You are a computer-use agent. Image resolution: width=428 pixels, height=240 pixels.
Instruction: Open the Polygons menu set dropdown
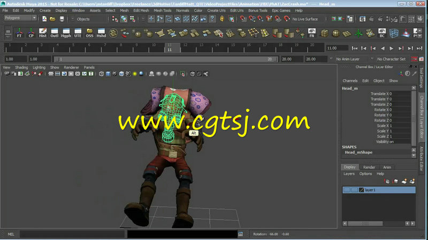[20, 18]
